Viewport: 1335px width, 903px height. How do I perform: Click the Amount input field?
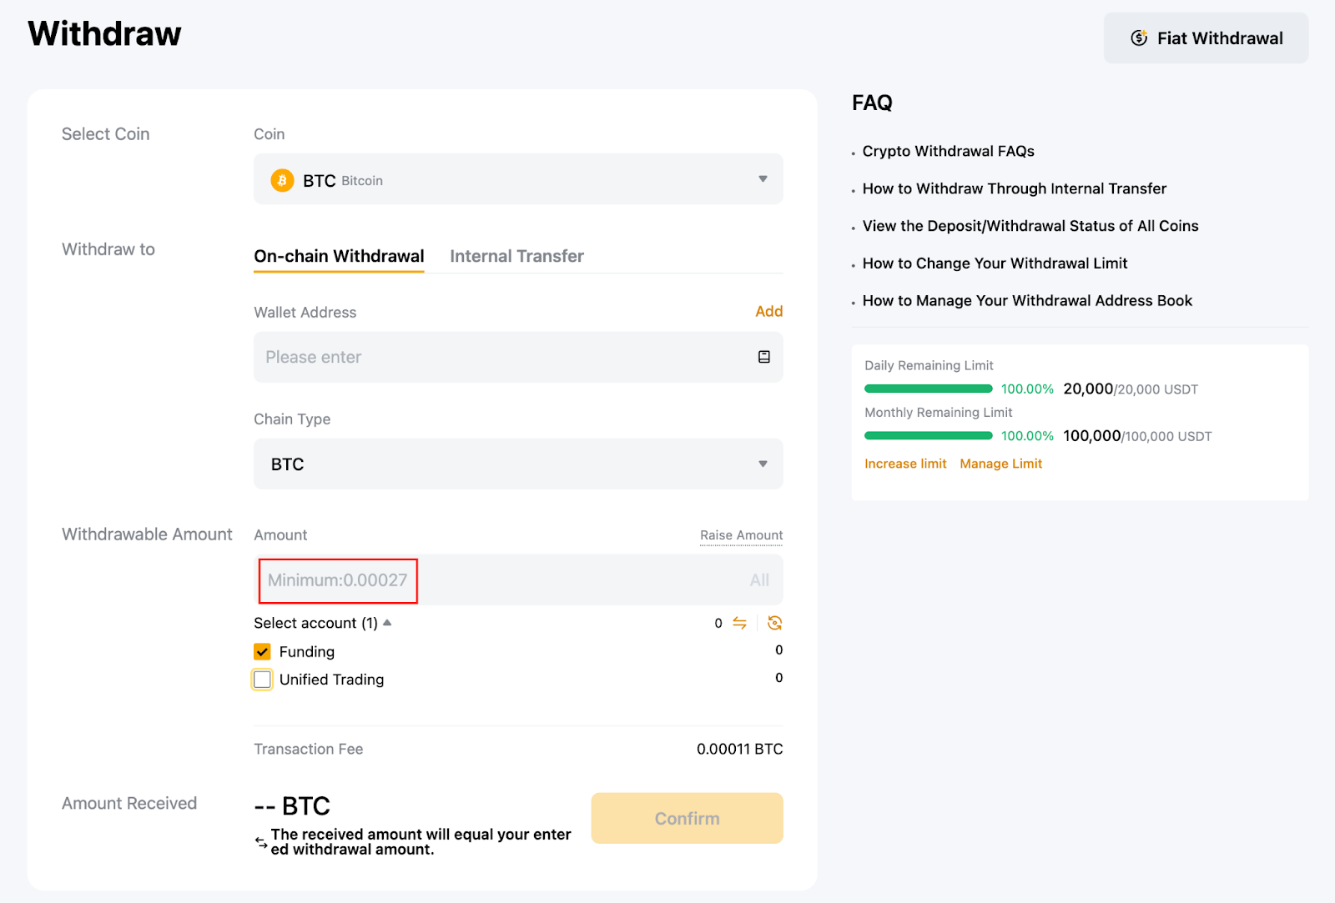[x=501, y=579]
